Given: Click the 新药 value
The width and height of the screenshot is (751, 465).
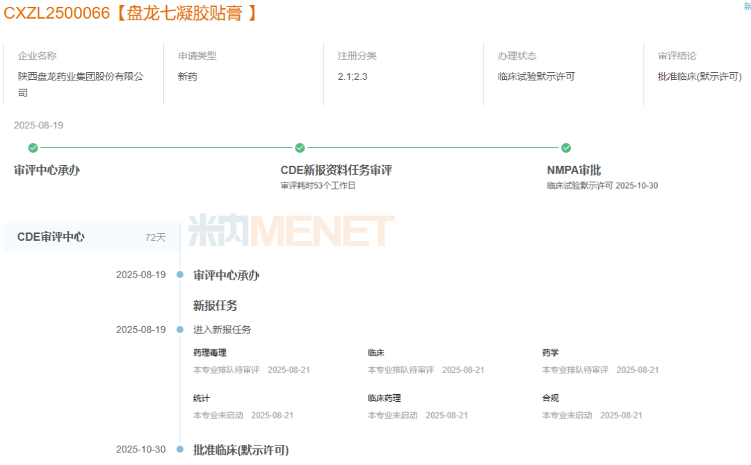Looking at the screenshot, I should (187, 76).
